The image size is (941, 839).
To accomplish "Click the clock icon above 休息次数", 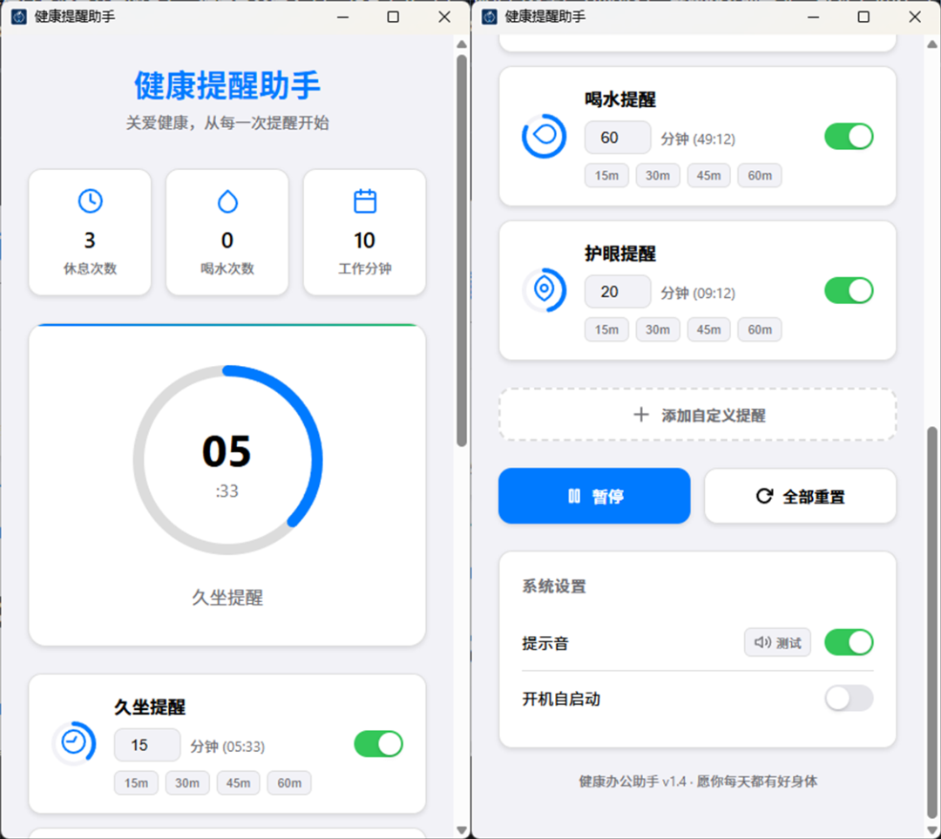I will 90,201.
